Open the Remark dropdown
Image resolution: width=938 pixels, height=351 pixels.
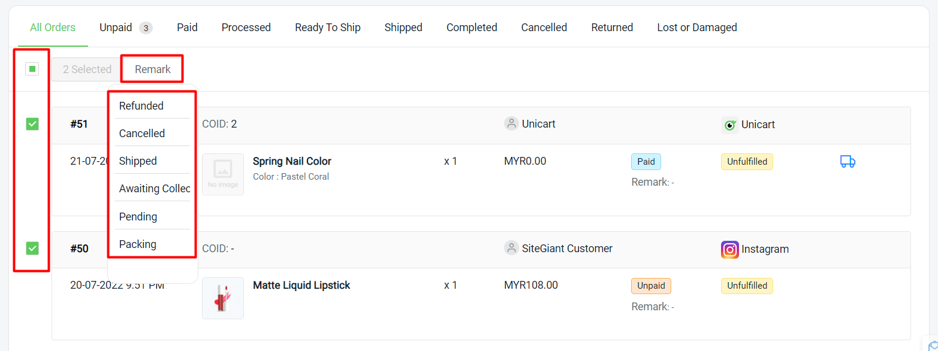152,68
